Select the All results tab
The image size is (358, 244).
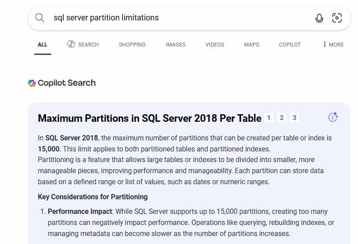pyautogui.click(x=42, y=45)
